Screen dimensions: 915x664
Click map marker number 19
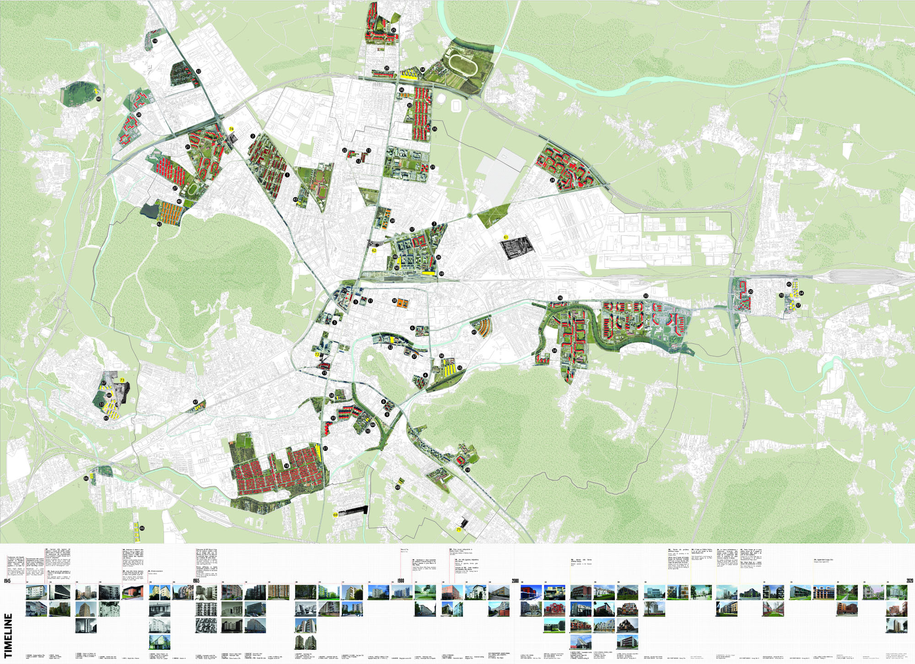click(x=468, y=470)
